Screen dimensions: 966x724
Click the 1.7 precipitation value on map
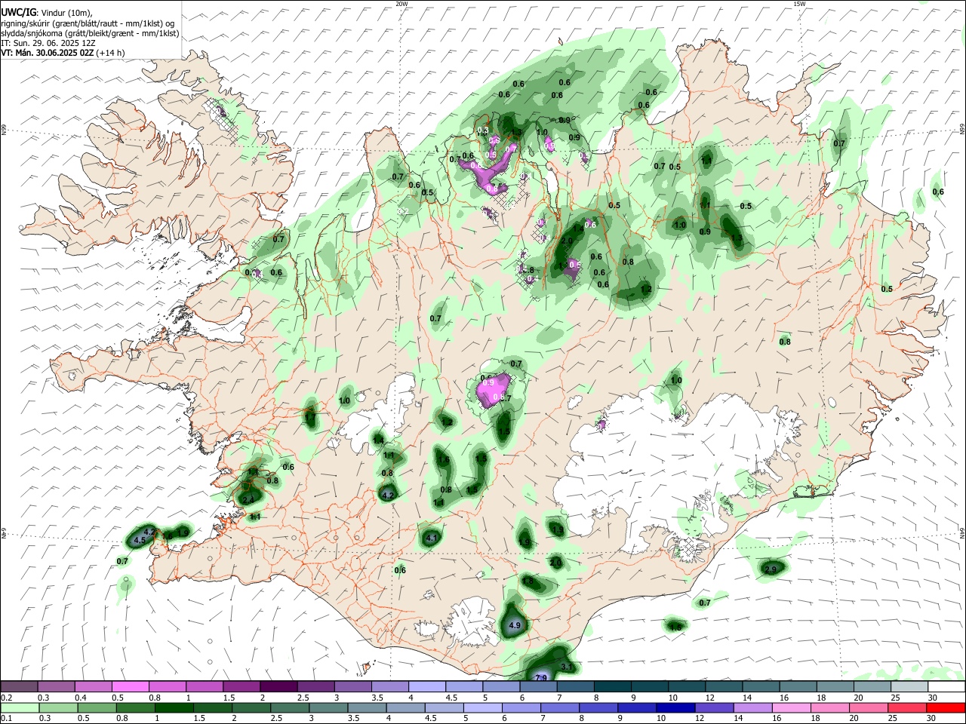[x=309, y=416]
